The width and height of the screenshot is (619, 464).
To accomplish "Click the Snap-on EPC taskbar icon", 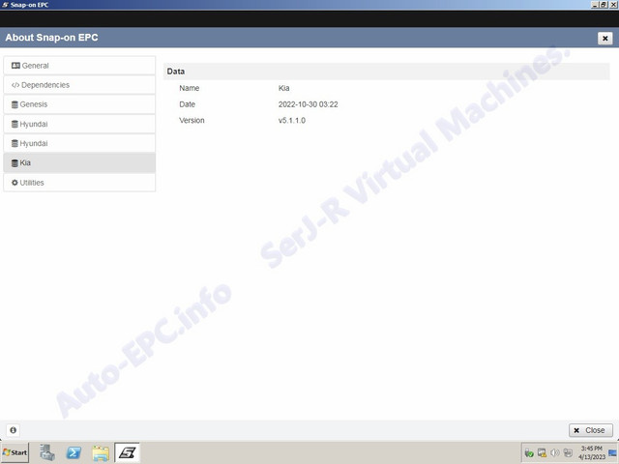I will coord(127,452).
